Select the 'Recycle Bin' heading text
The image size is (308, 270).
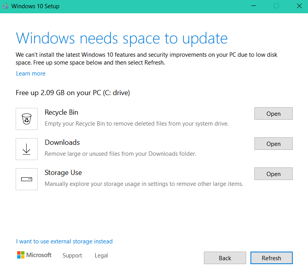tap(61, 112)
